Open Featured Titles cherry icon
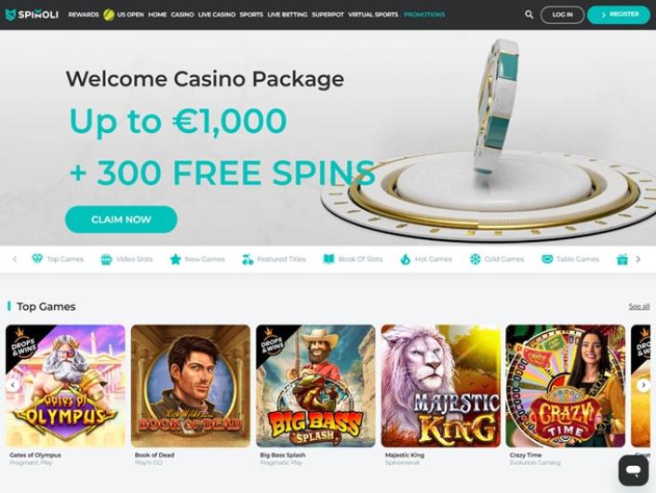Viewport: 656px width, 493px height. [248, 260]
